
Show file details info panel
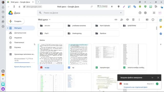click(153, 20)
